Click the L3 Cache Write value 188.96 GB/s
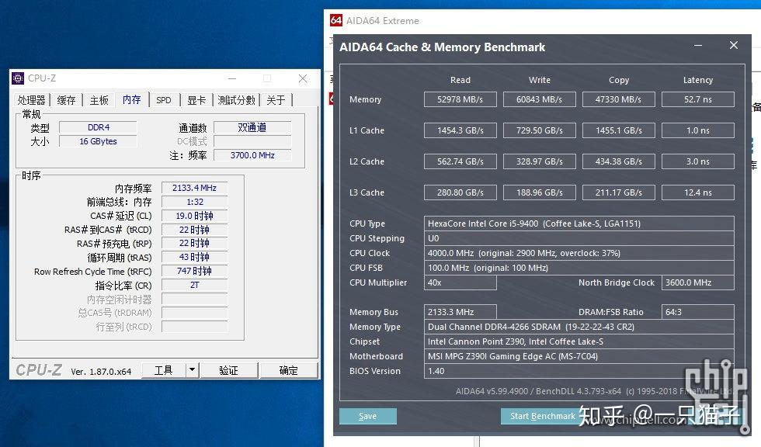The image size is (761, 447). pyautogui.click(x=539, y=192)
